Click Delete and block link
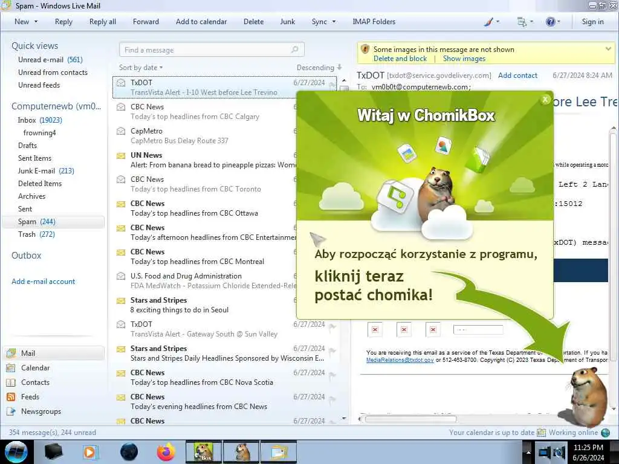Image resolution: width=619 pixels, height=464 pixels. pos(400,59)
